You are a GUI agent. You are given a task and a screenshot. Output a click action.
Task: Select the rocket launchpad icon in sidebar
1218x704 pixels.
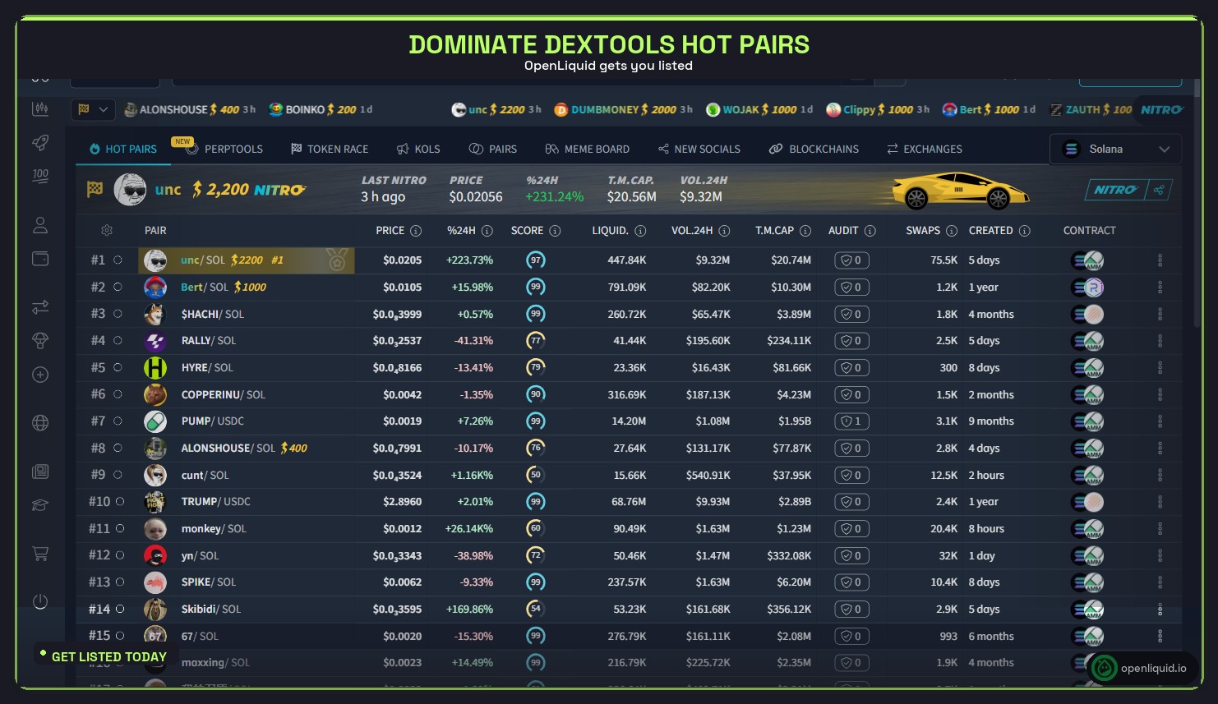point(39,142)
